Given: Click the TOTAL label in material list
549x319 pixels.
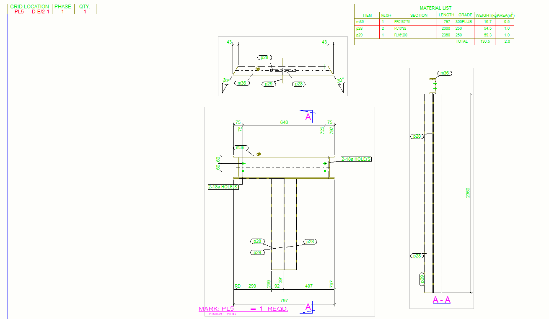Looking at the screenshot, I should [461, 41].
